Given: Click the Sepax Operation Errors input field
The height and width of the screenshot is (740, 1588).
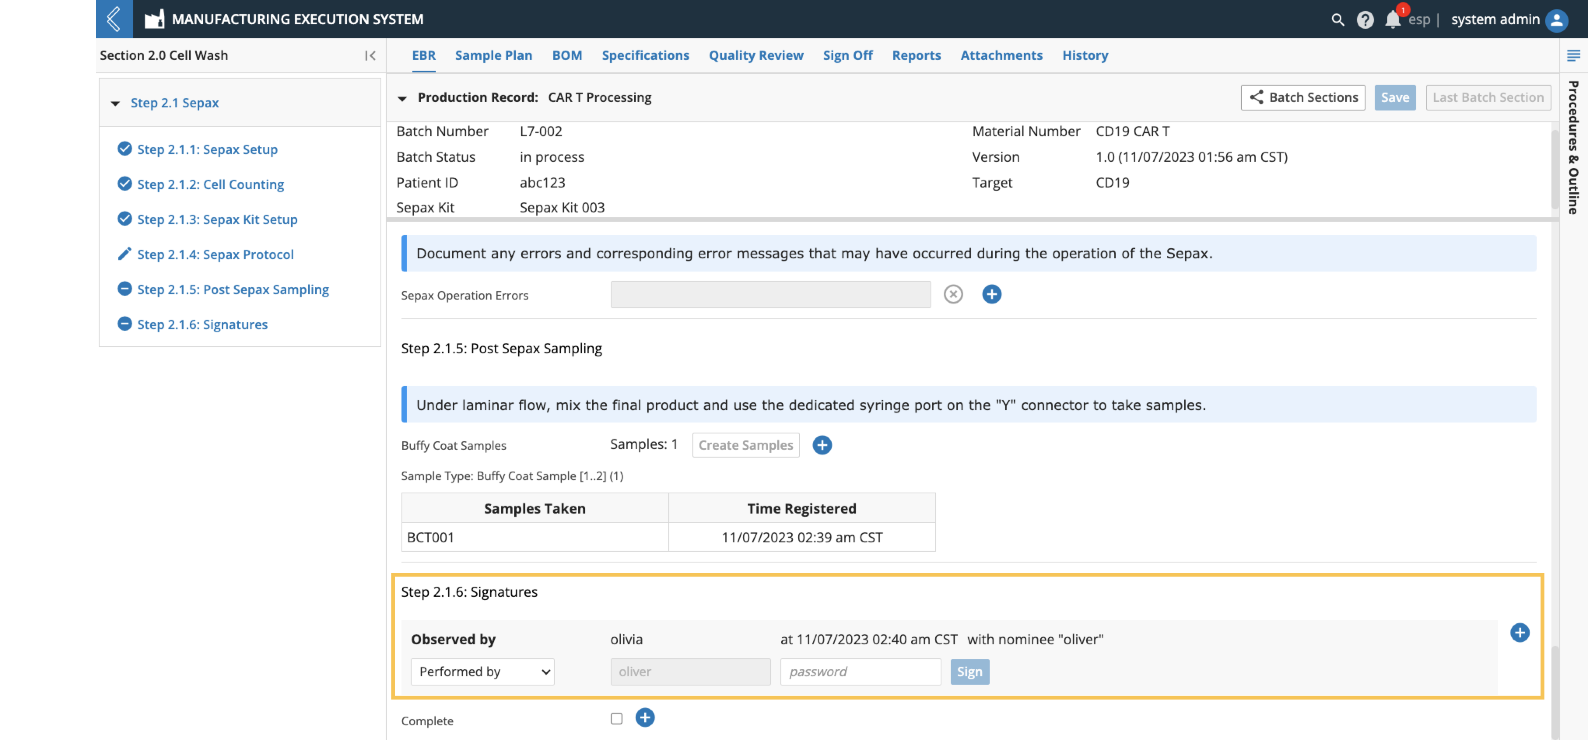Looking at the screenshot, I should click(x=770, y=294).
